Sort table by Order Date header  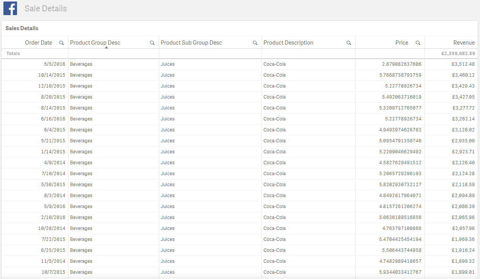coord(38,43)
